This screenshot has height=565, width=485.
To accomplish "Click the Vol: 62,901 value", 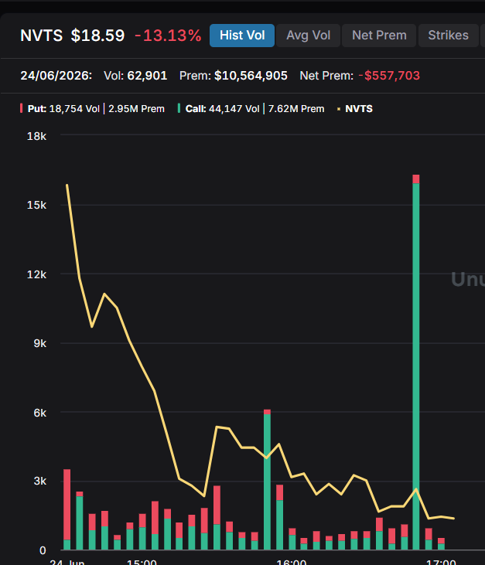I will [135, 76].
